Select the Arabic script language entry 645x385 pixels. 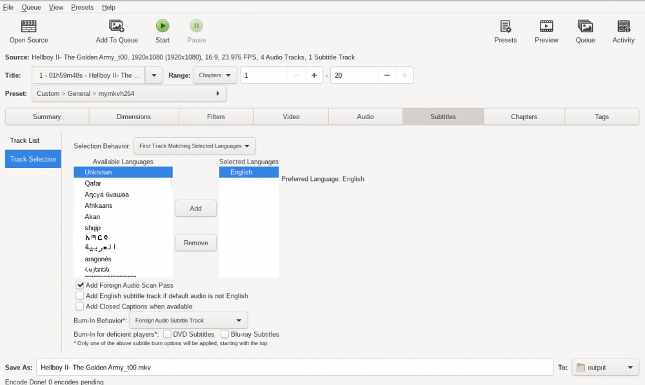point(123,247)
